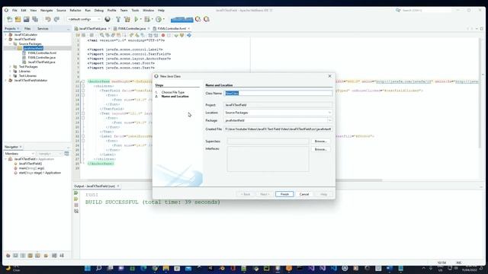Image resolution: width=488 pixels, height=274 pixels.
Task: Open the default config dropdown
Action: 85,19
